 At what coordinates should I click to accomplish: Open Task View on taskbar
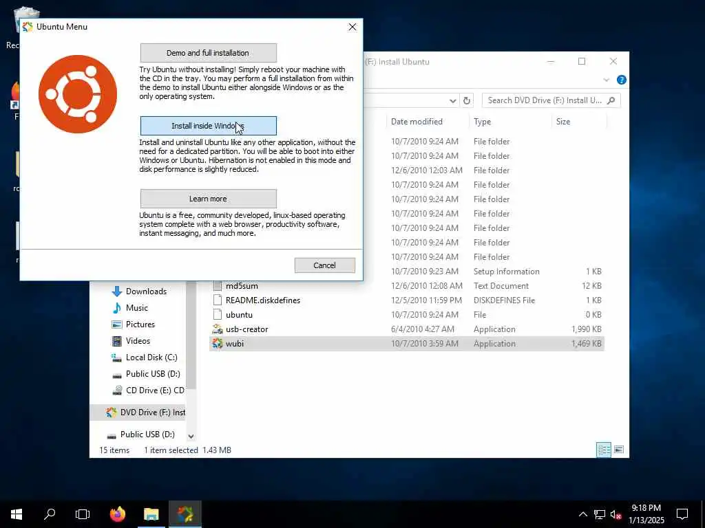click(x=83, y=514)
